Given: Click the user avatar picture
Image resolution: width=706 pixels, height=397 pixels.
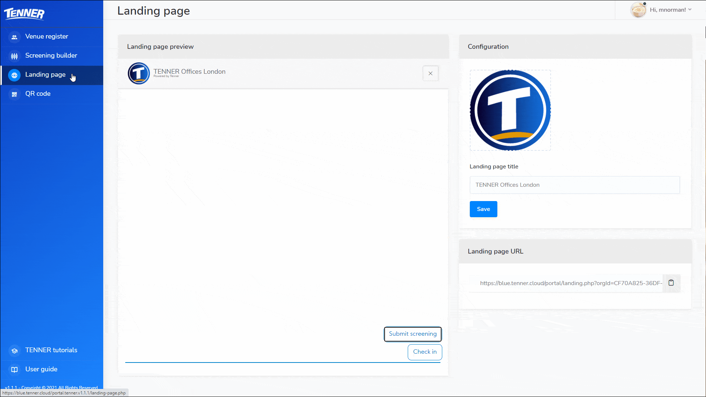Looking at the screenshot, I should pos(638,10).
